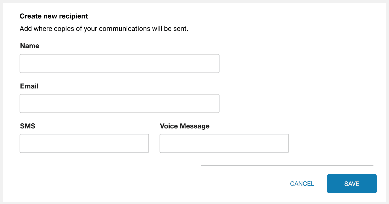This screenshot has height=204, width=389.
Task: Select the Voice Message field label
Action: pos(185,126)
